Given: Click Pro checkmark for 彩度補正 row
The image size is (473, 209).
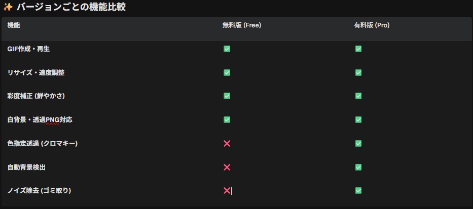Looking at the screenshot, I should coord(358,96).
